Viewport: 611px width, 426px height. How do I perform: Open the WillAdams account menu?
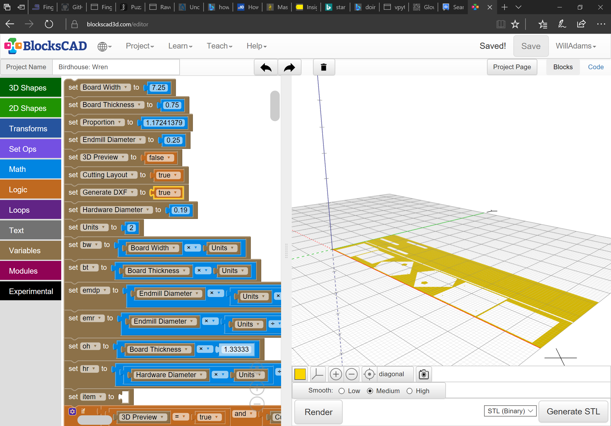tap(576, 46)
